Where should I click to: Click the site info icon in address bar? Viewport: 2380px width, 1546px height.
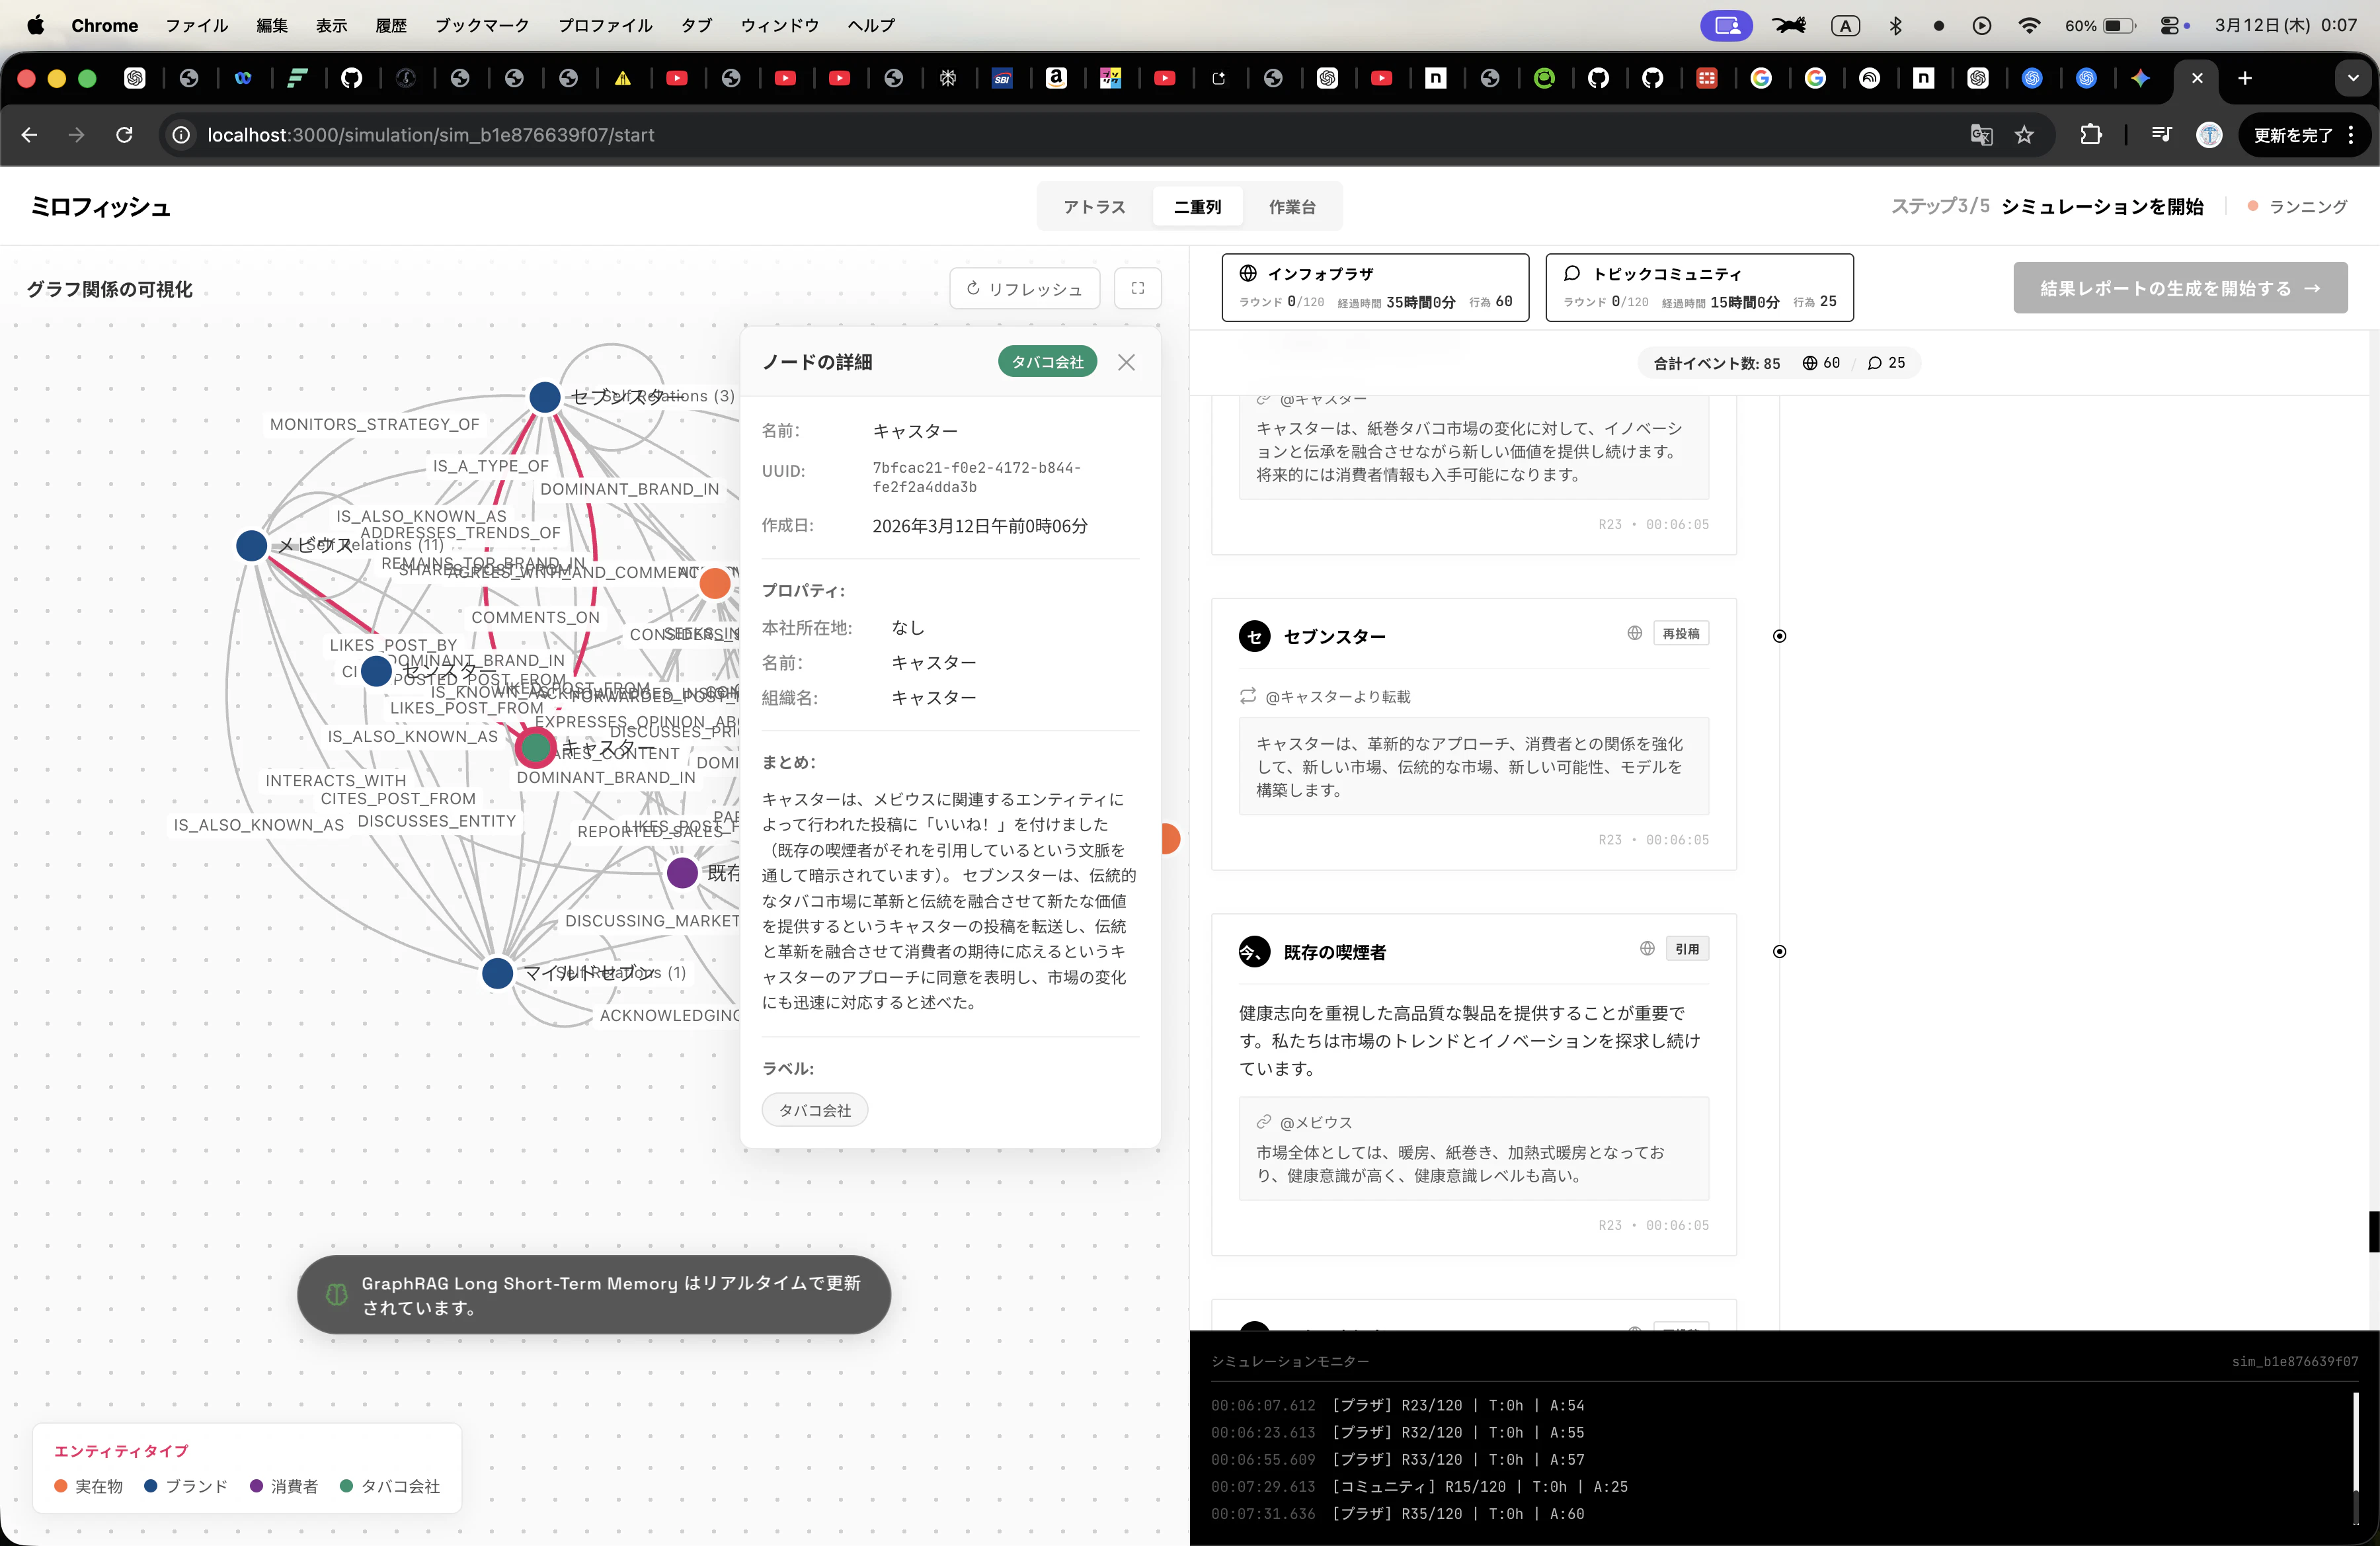181,134
